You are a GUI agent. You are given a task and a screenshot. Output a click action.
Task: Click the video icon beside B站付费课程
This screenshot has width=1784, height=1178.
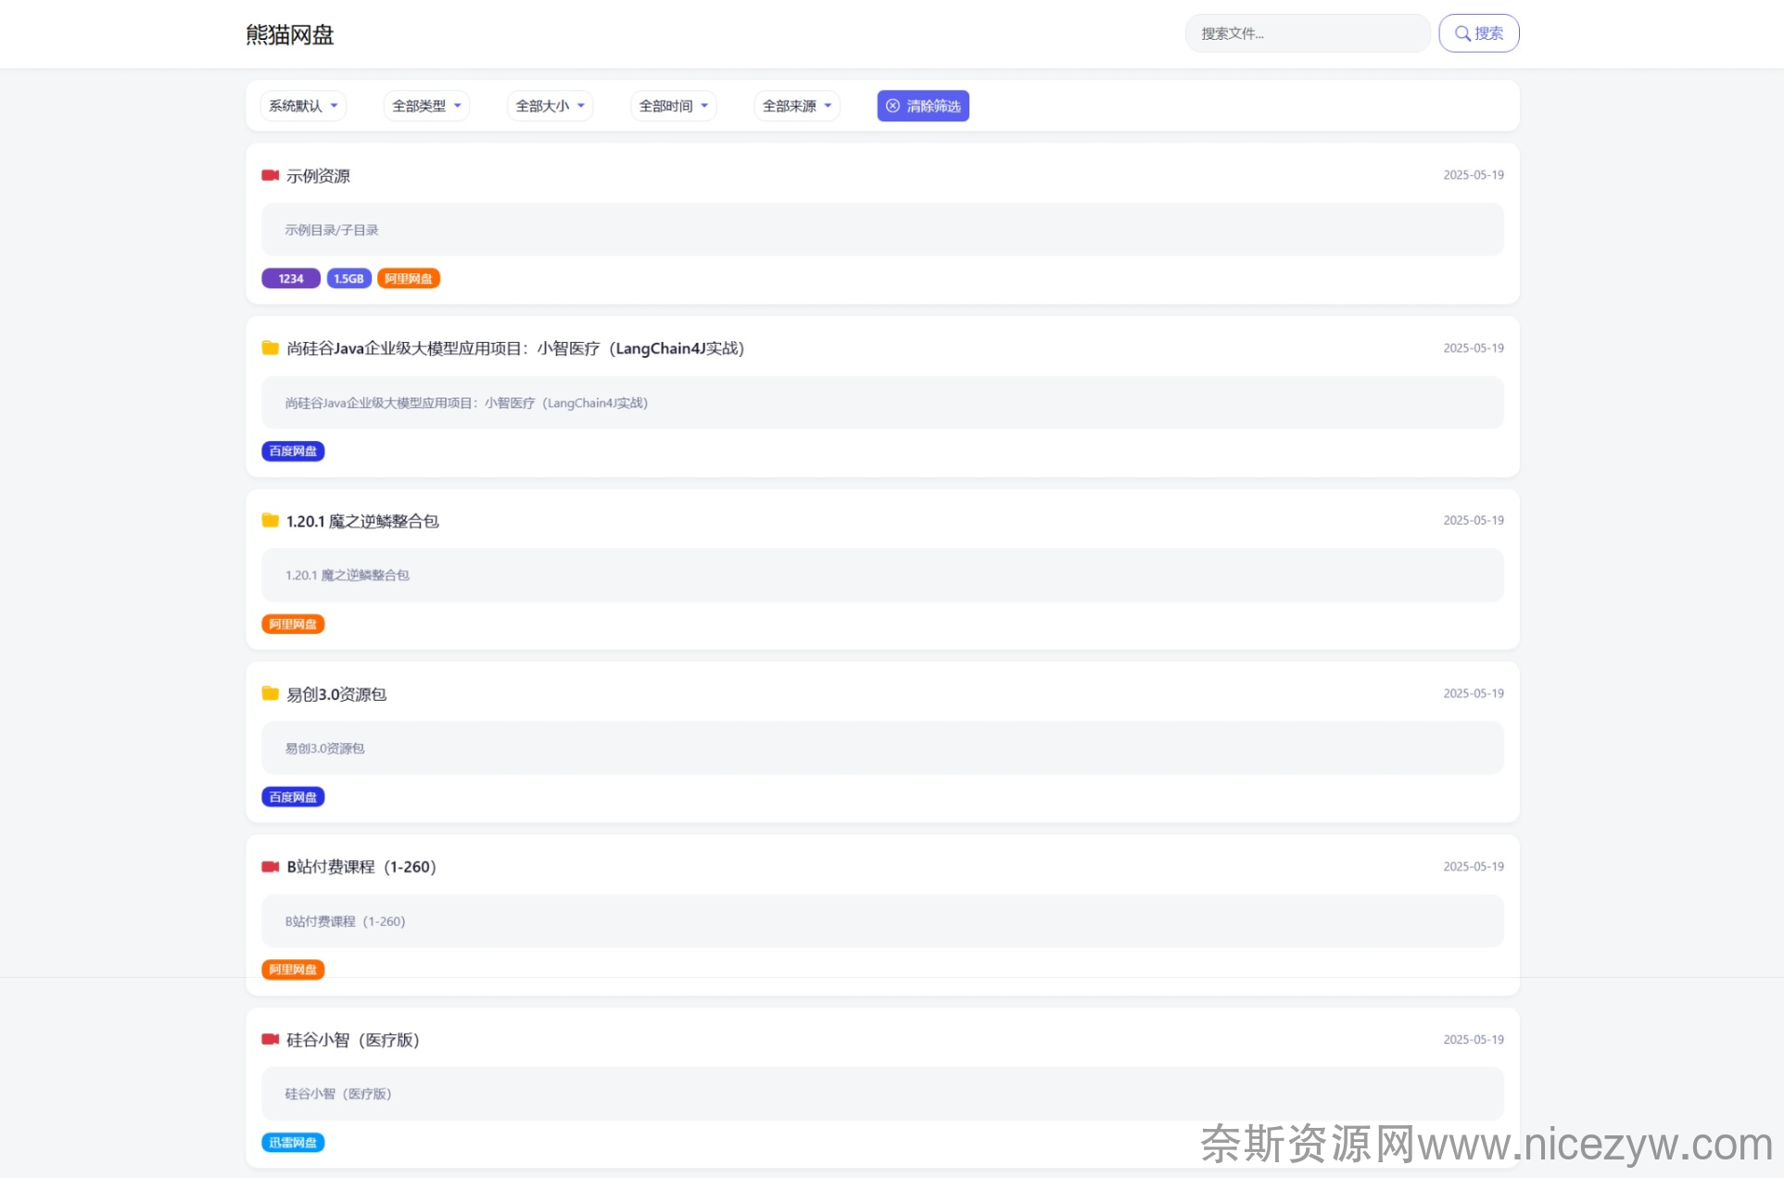[271, 867]
